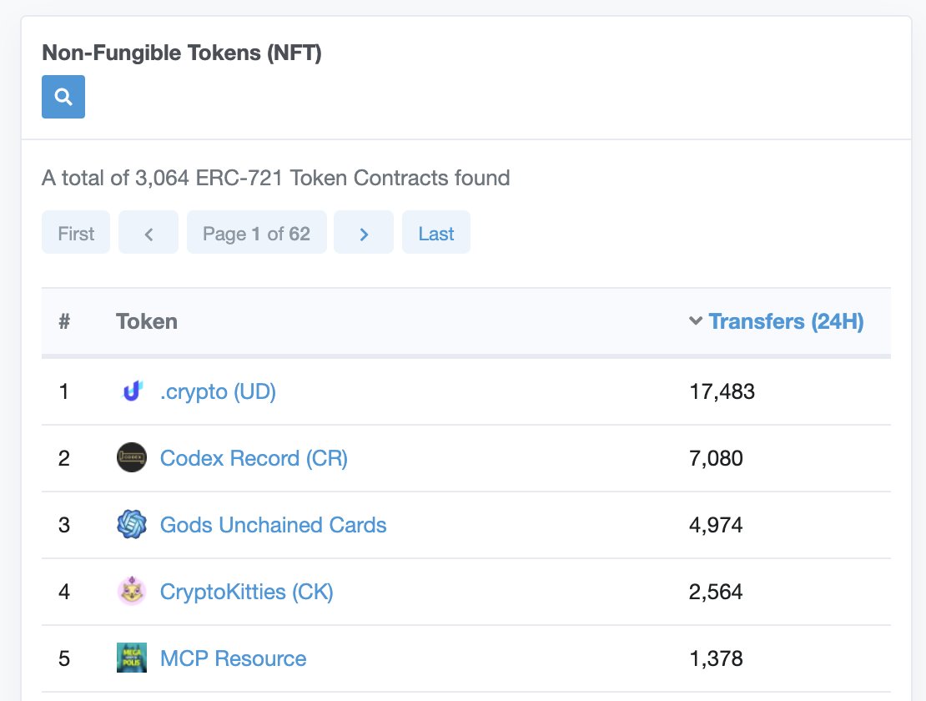Screen dimensions: 926x701
Task: Click the MCP Resource Megapolis logo
Action: tap(132, 658)
